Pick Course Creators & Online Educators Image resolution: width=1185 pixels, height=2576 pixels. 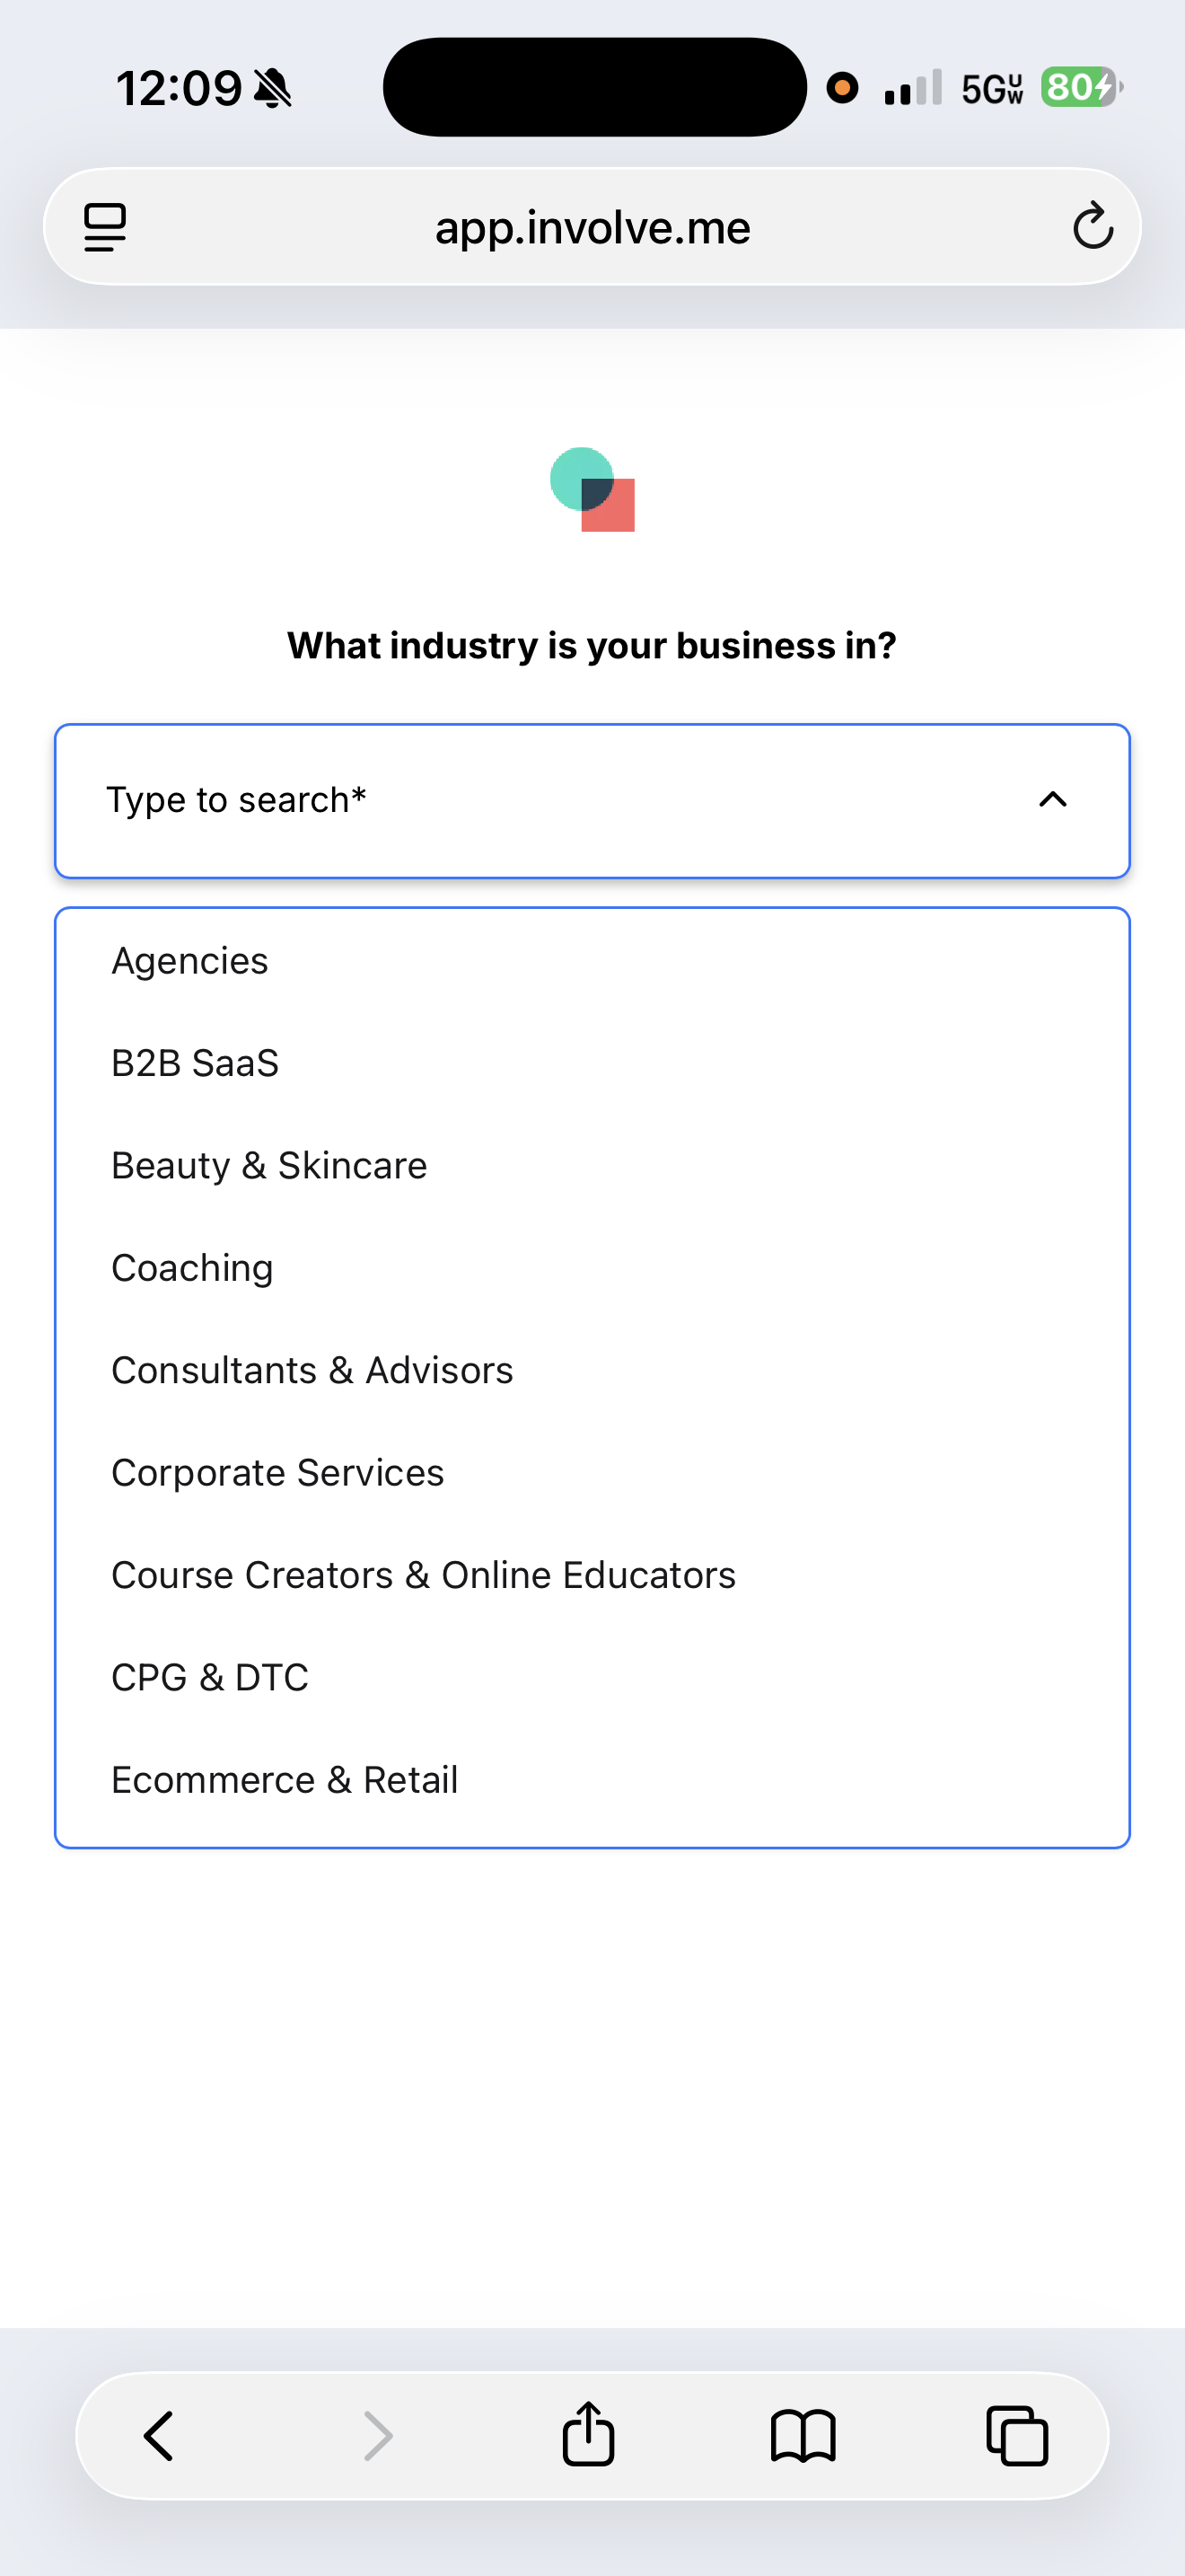coord(592,1575)
